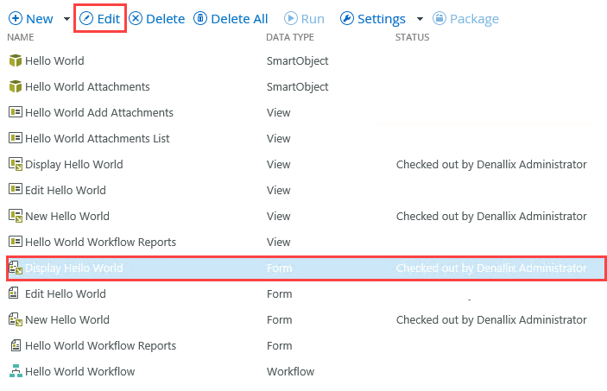Image resolution: width=607 pixels, height=391 pixels.
Task: Sort list by NAME column header
Action: 20,38
